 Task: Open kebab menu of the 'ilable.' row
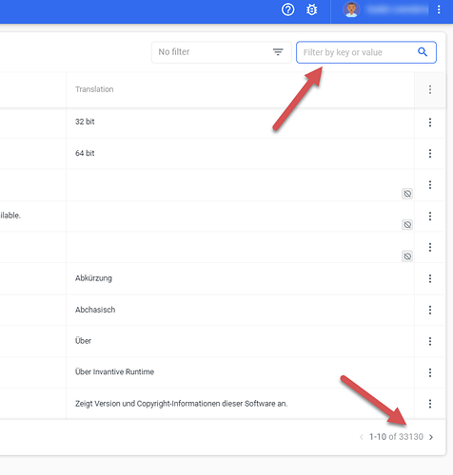point(430,217)
